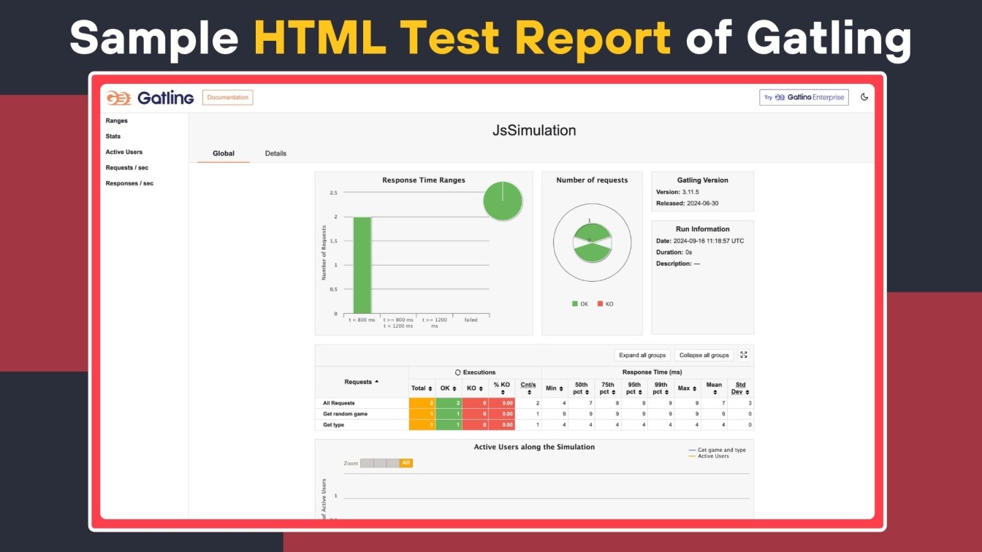The width and height of the screenshot is (982, 552).
Task: Click Active Users along the Simulation title
Action: pos(534,447)
